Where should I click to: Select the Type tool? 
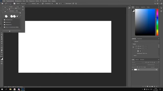pyautogui.click(x=2, y=43)
